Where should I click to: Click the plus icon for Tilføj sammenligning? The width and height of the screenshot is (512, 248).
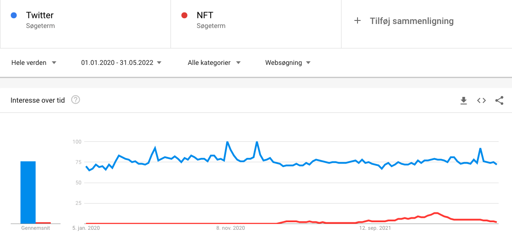(358, 21)
